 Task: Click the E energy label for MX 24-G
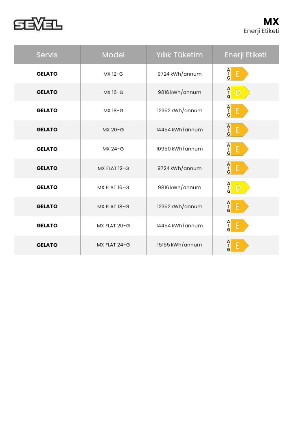click(237, 149)
